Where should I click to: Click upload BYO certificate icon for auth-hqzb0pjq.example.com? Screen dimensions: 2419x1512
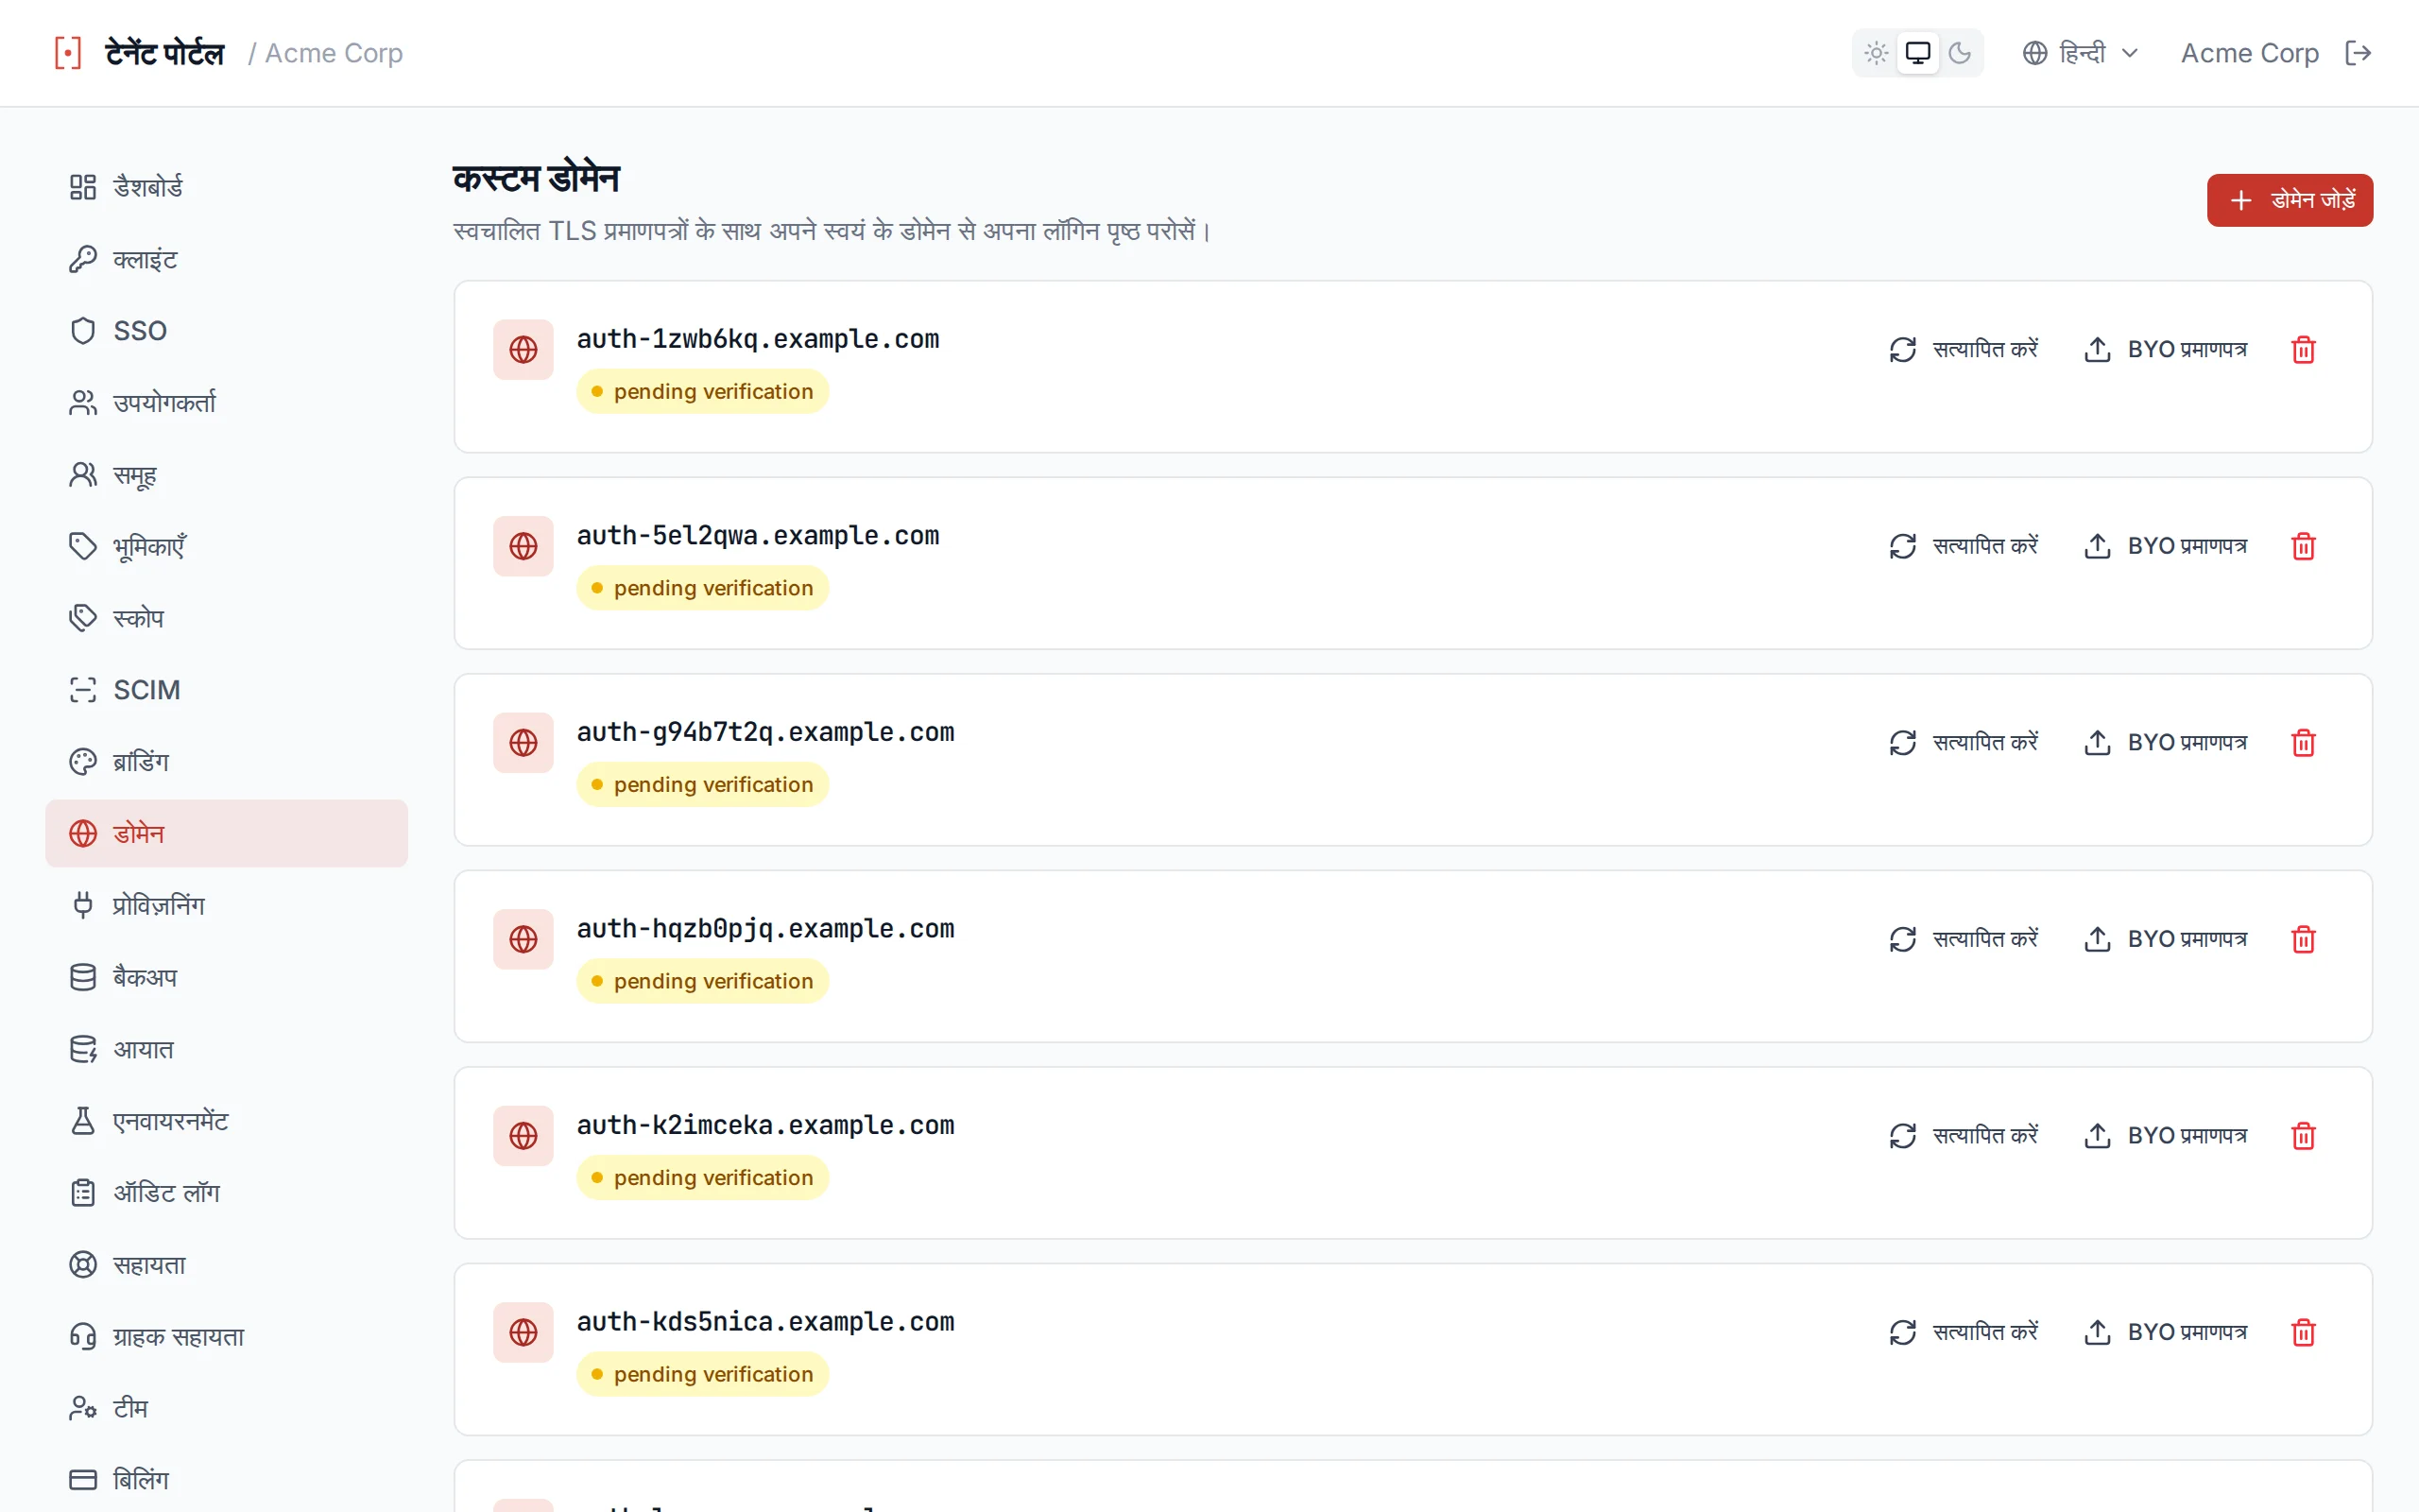coord(2096,939)
